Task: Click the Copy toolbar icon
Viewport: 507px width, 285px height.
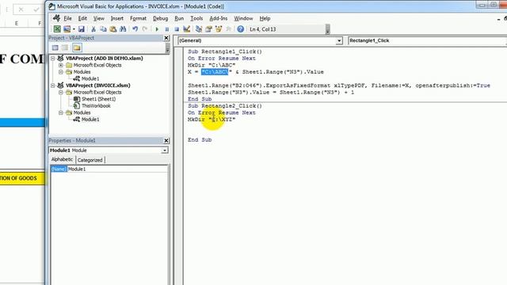Action: (103, 29)
